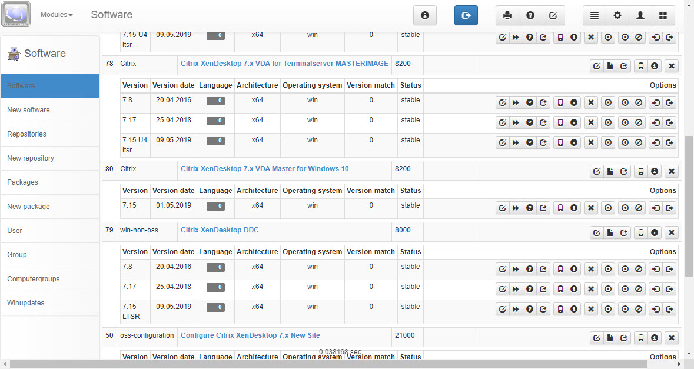
Task: Go to New software in sidebar
Action: coord(50,109)
